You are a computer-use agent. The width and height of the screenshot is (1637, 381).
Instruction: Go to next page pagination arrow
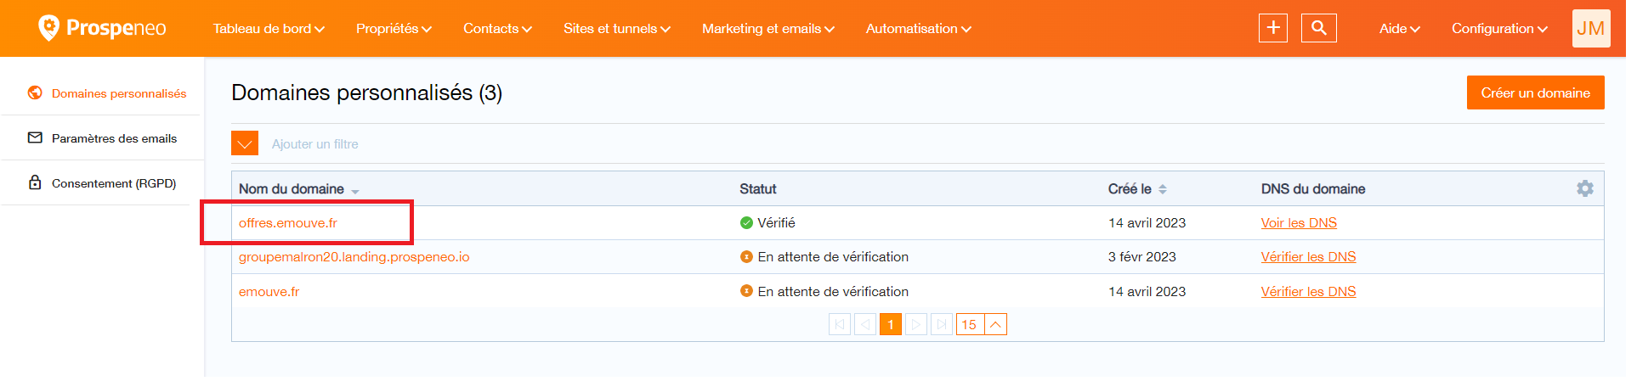pos(916,324)
